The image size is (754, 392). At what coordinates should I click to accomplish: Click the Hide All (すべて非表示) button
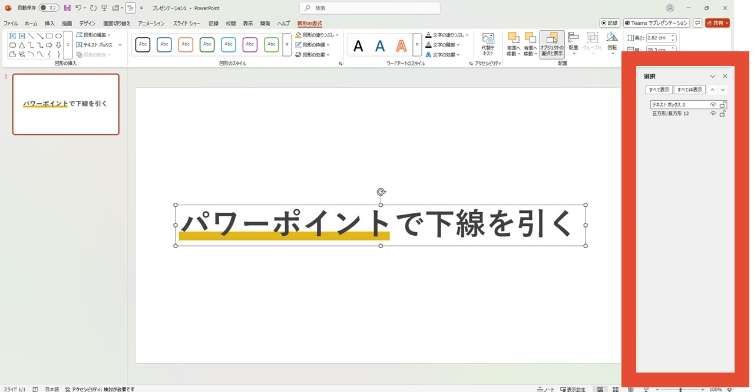[x=690, y=90]
